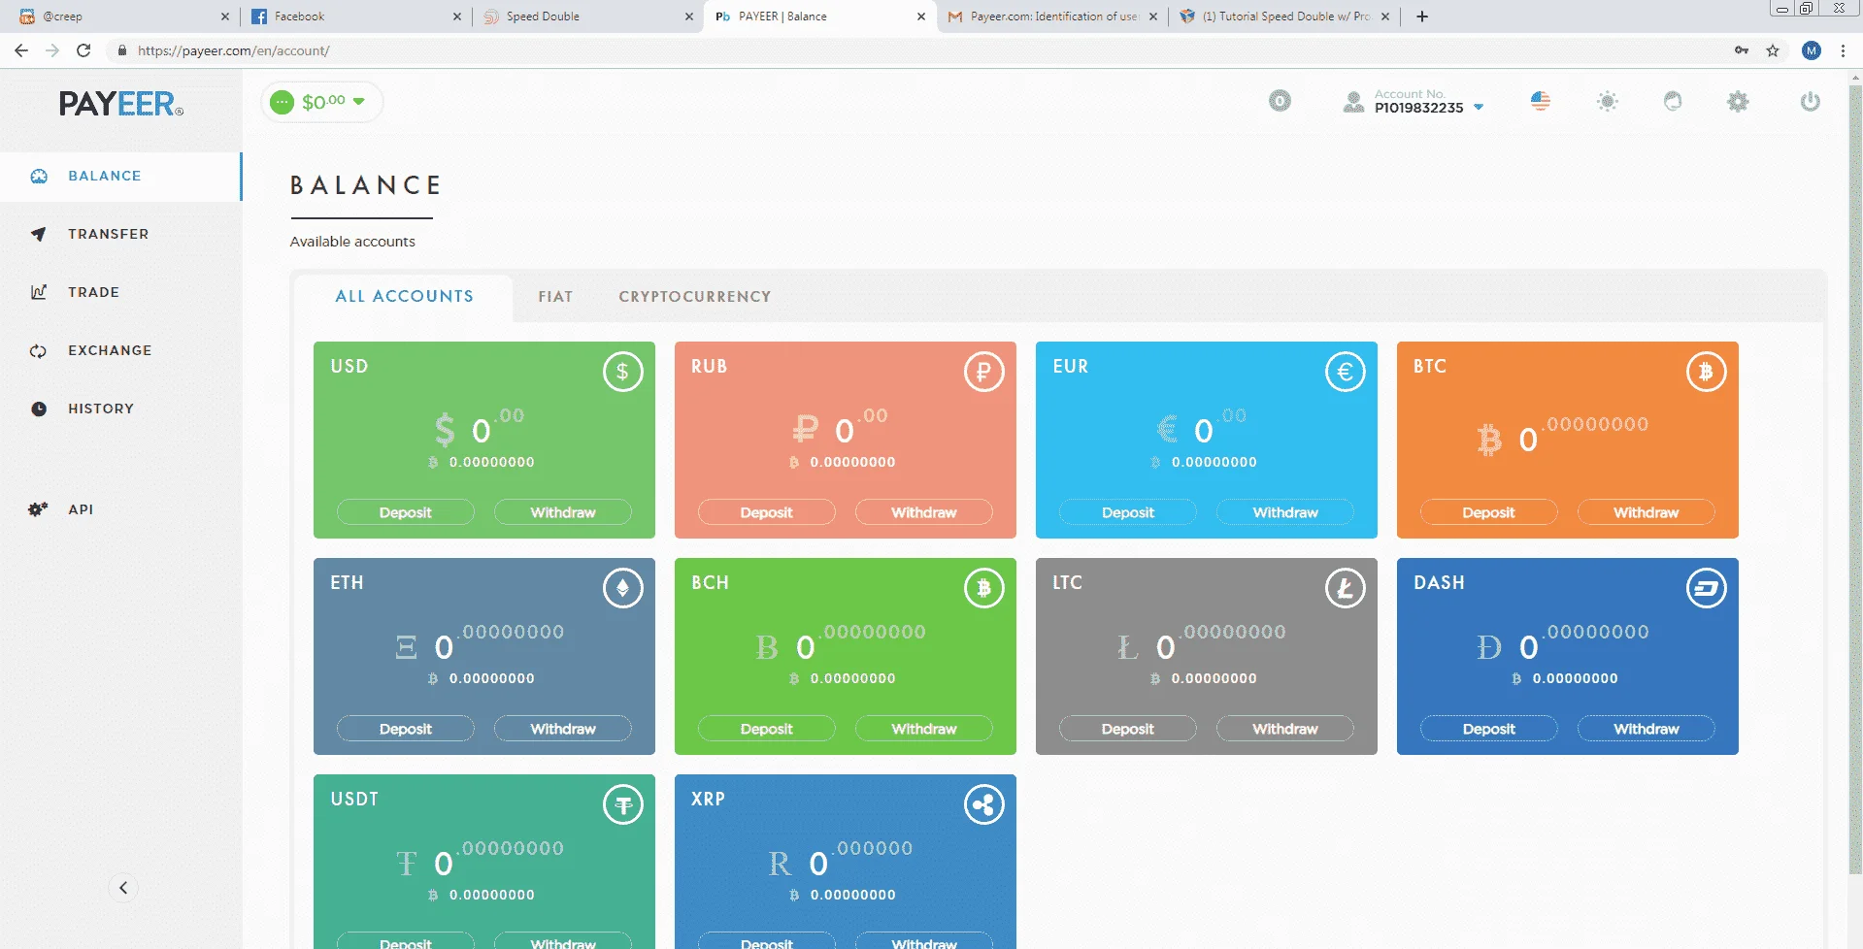Toggle the sun brightness theme icon
This screenshot has height=949, width=1863.
[x=1608, y=101]
